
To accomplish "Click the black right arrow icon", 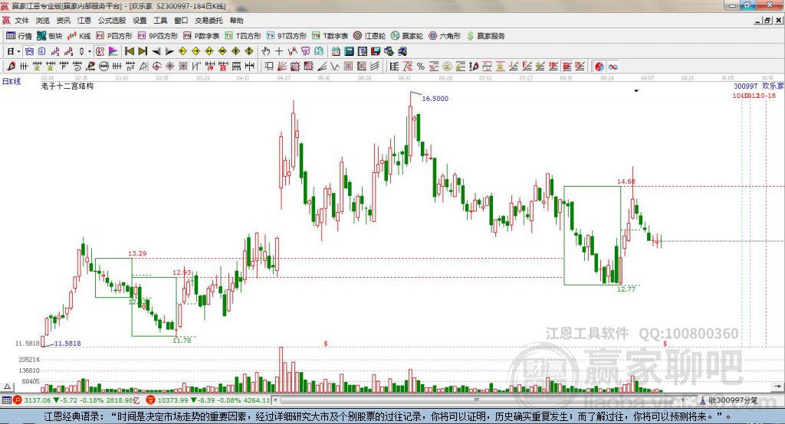I will (x=169, y=51).
